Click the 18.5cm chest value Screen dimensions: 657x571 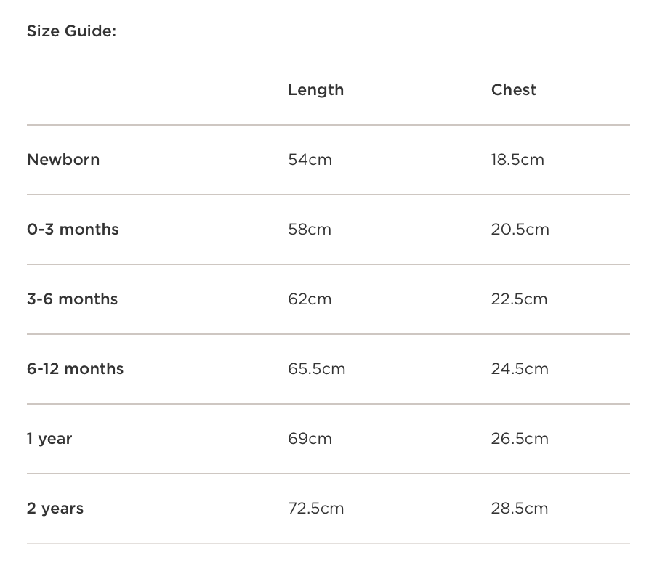pyautogui.click(x=517, y=160)
